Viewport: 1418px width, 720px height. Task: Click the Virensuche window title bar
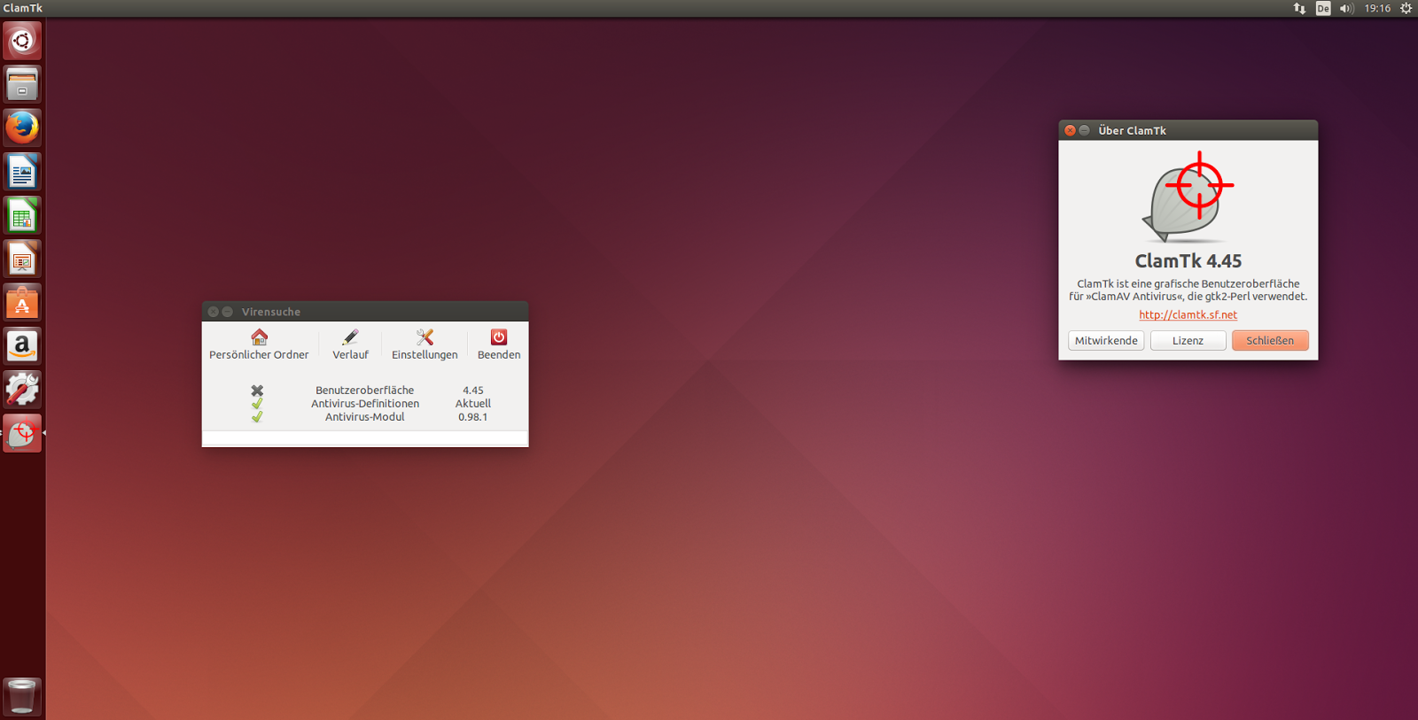365,312
